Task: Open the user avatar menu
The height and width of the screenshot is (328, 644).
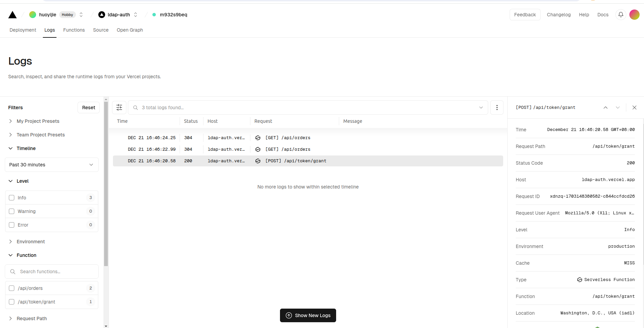Action: (634, 15)
